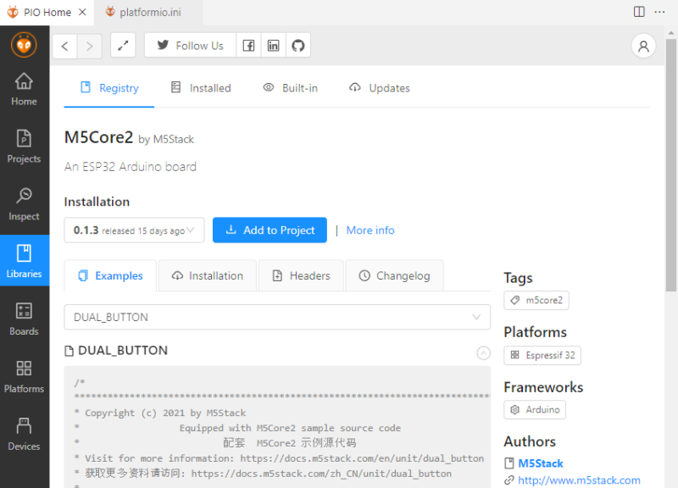Screen dimensions: 678x488
Task: Open the Changelog tab for M5Core2
Action: 395,274
